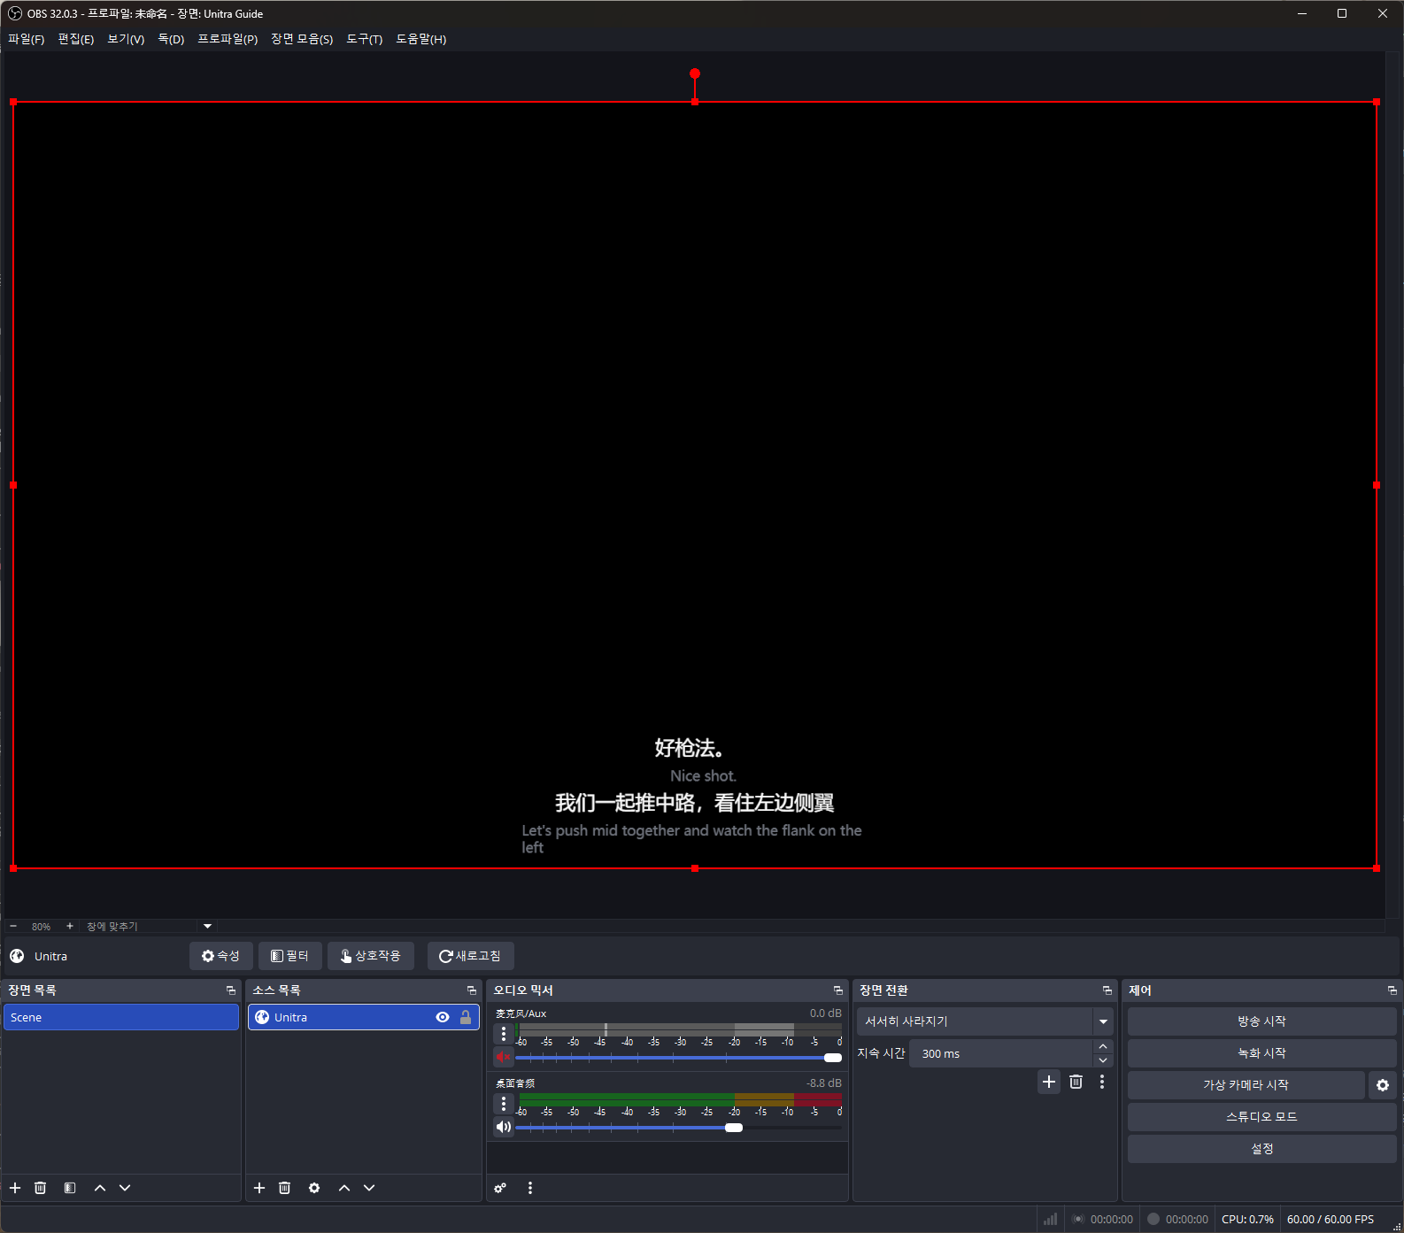Open the 보기(V) menu
The height and width of the screenshot is (1233, 1404).
click(x=126, y=39)
